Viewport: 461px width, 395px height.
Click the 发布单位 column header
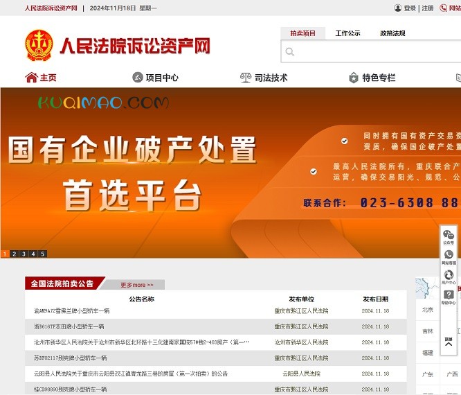point(301,299)
